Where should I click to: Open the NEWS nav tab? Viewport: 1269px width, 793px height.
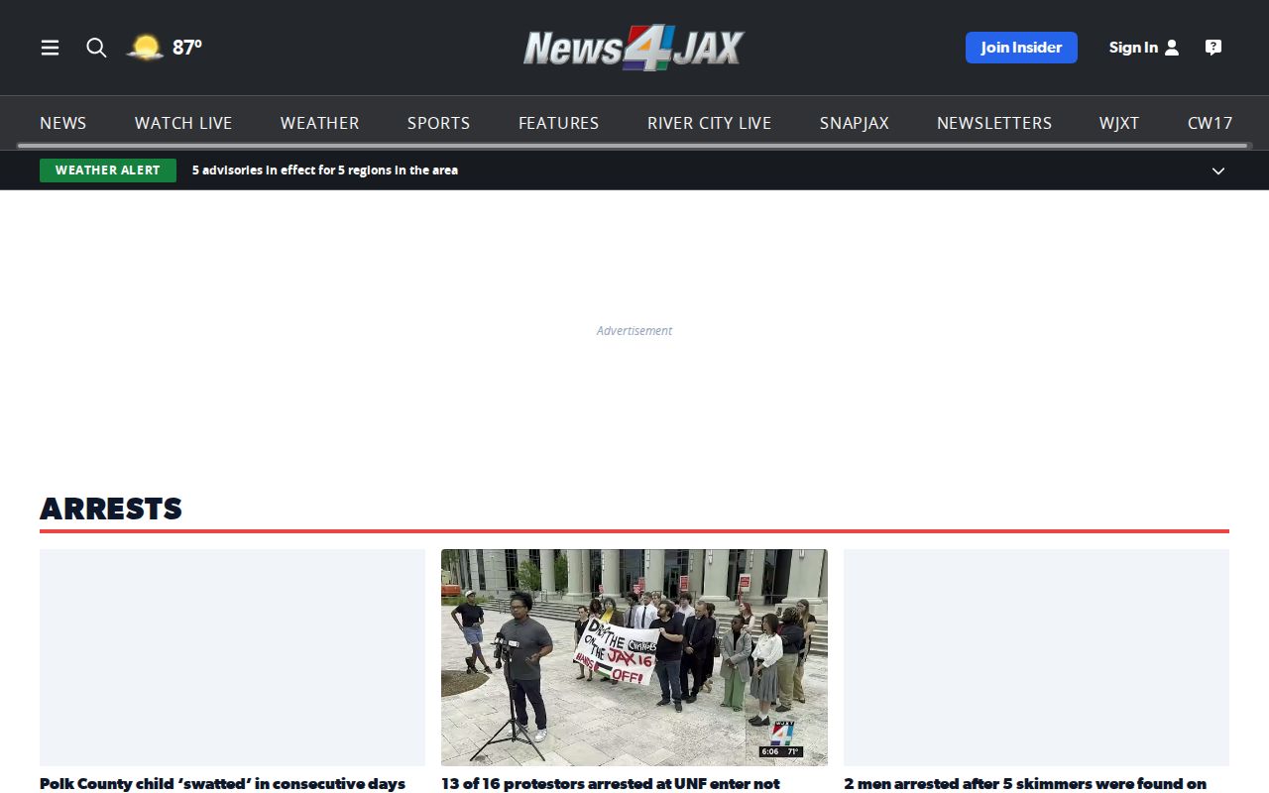[63, 123]
